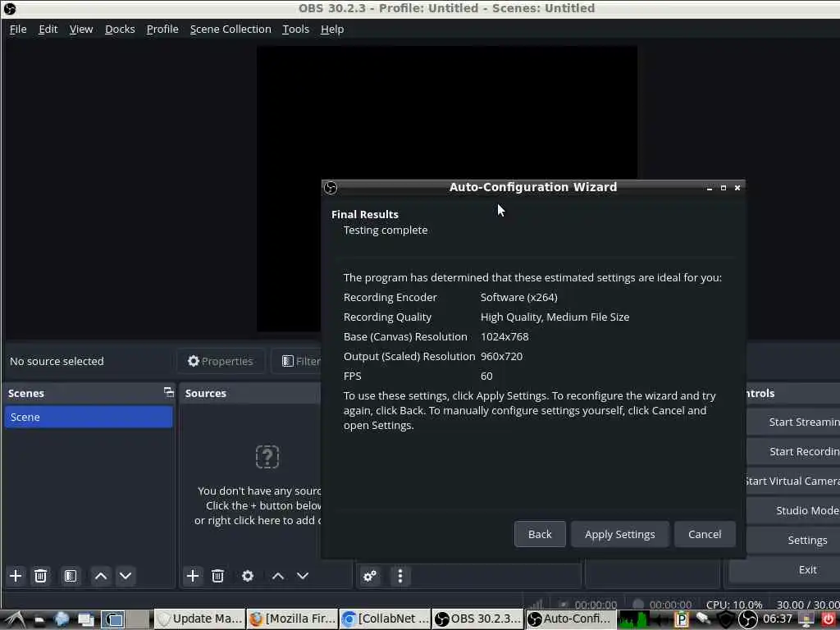
Task: Click the Properties button below the preview
Action: (221, 361)
